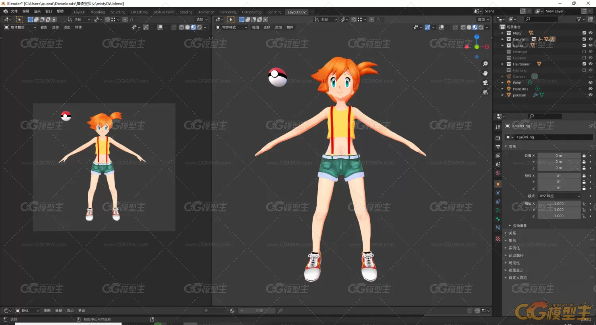596x325 pixels.
Task: Open the 渲染 menu
Action: (x=37, y=11)
